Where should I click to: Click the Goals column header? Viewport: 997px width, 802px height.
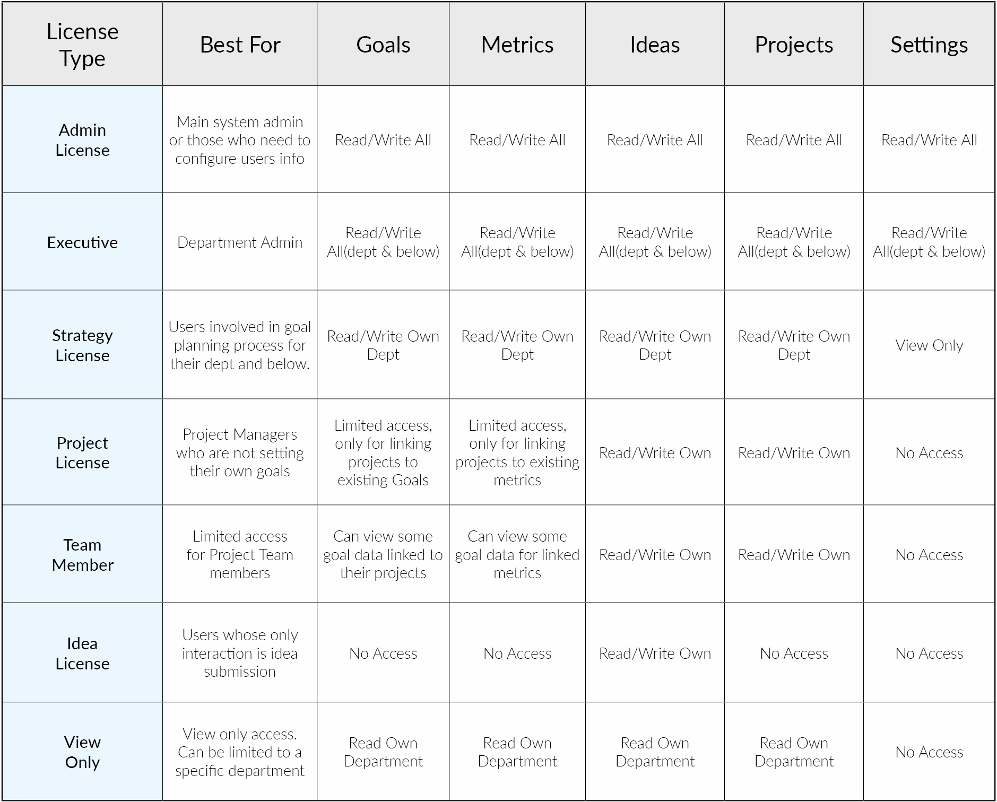coord(383,44)
